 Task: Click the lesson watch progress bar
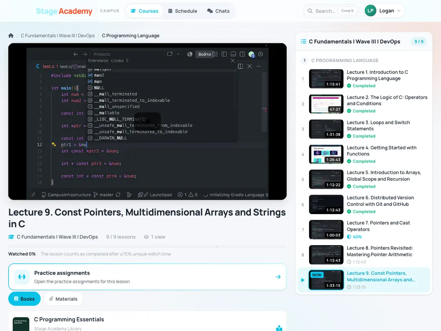click(147, 246)
